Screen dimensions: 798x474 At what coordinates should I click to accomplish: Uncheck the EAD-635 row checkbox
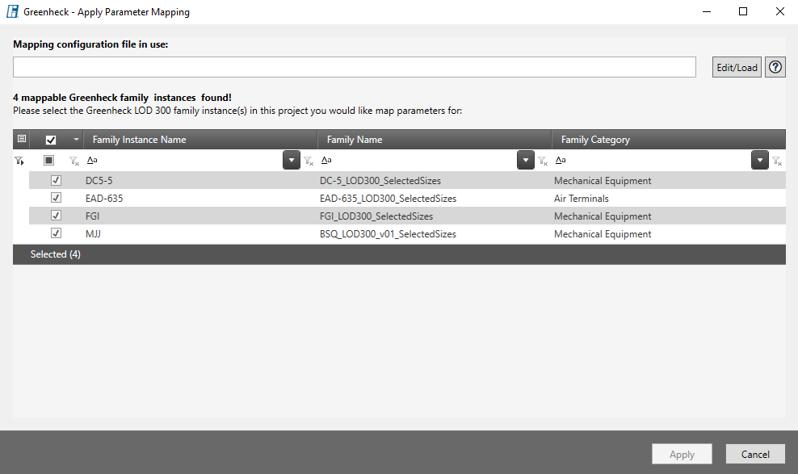tap(56, 198)
